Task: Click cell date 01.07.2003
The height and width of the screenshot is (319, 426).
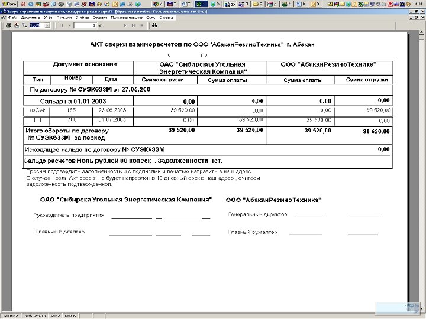Action: (112, 119)
